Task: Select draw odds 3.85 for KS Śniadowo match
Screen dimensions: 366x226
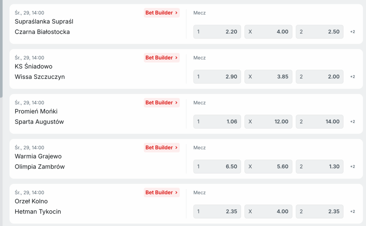Action: tap(268, 77)
